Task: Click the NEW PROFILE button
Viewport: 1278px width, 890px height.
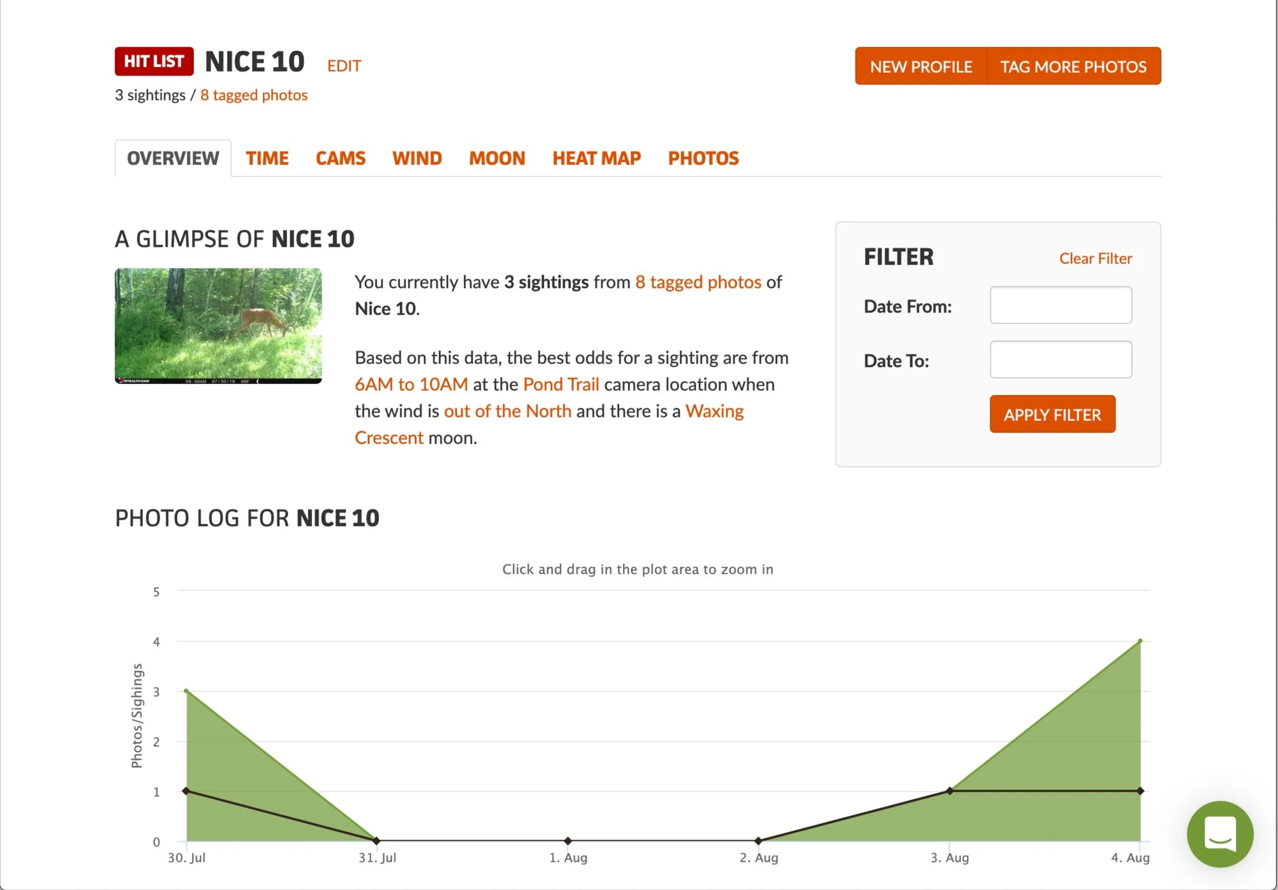Action: [x=921, y=67]
